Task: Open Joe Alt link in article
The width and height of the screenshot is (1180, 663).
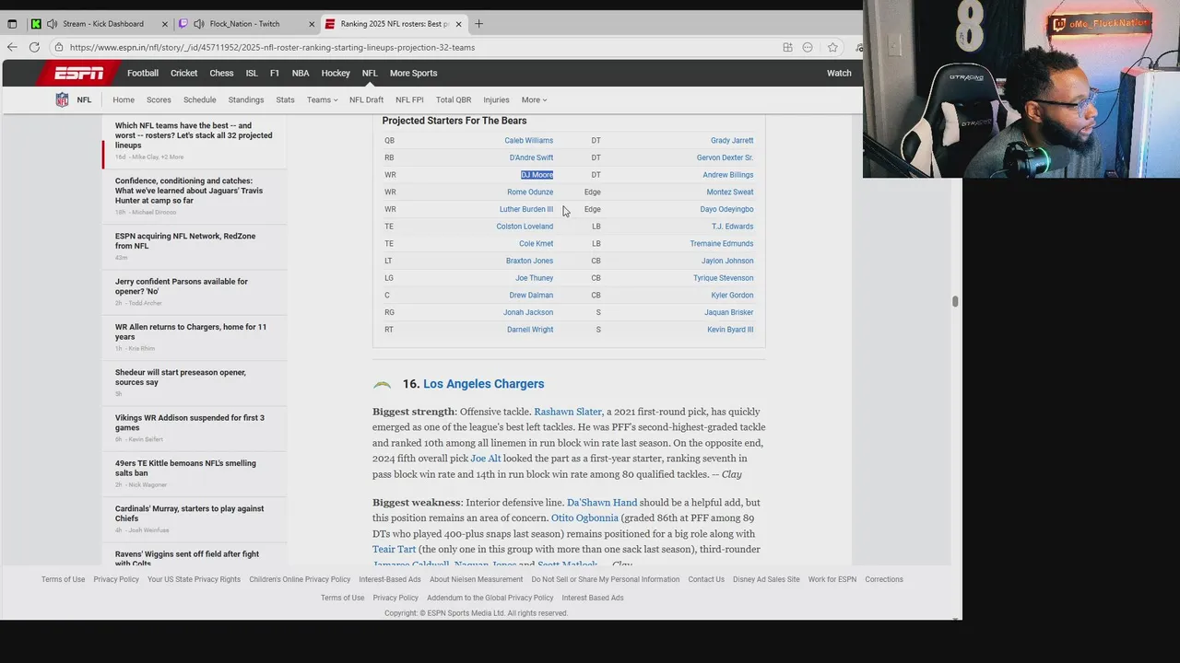Action: coord(486,459)
